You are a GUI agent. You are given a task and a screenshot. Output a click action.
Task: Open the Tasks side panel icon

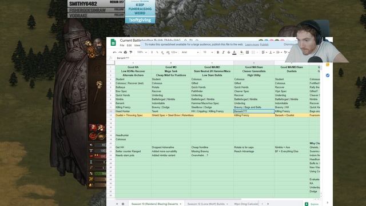pos(328,75)
